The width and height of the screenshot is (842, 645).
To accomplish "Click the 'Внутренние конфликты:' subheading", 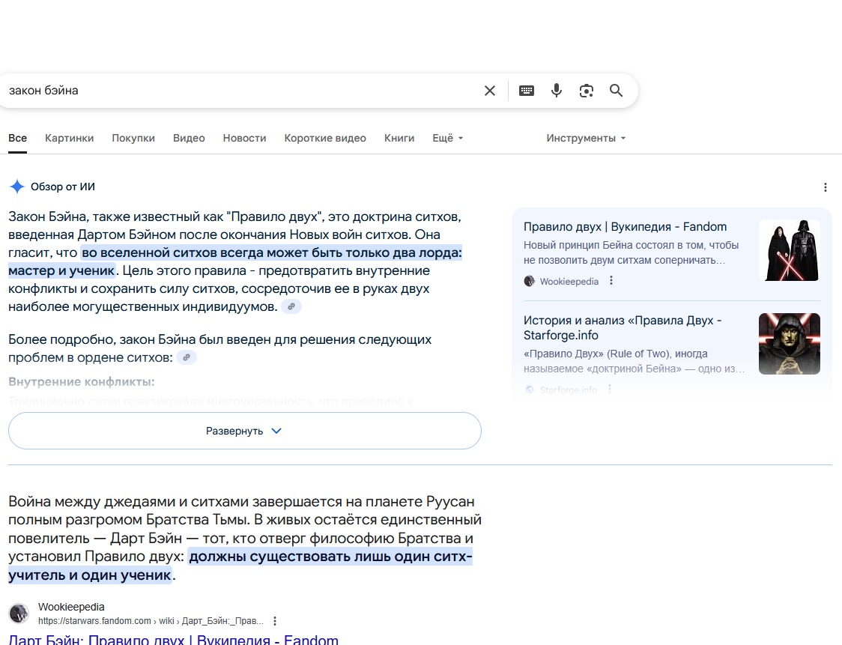I will click(82, 382).
